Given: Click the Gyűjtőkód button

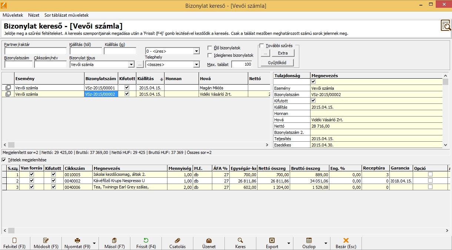Looking at the screenshot, I should pyautogui.click(x=277, y=63).
